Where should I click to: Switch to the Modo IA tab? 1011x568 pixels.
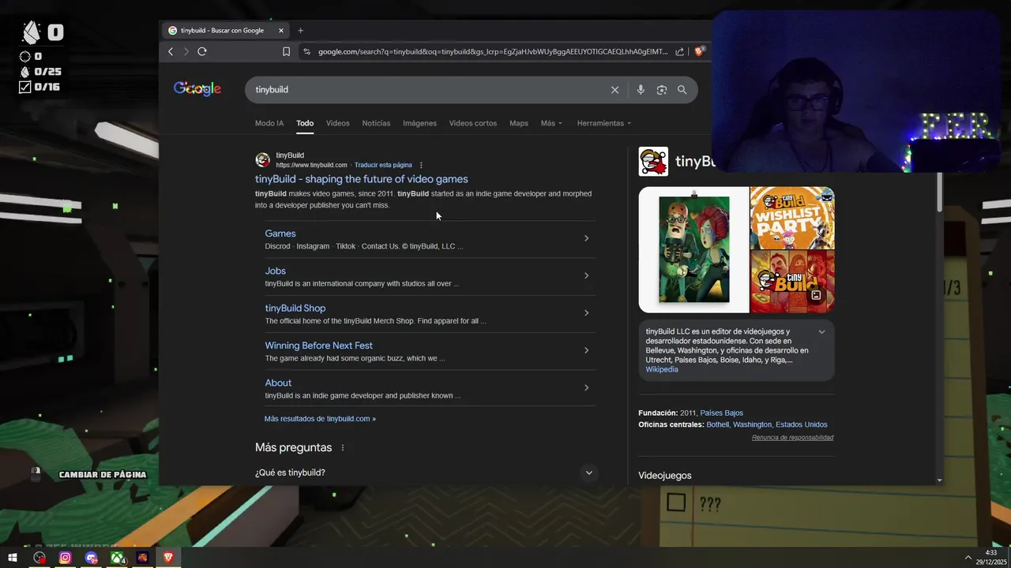click(269, 123)
